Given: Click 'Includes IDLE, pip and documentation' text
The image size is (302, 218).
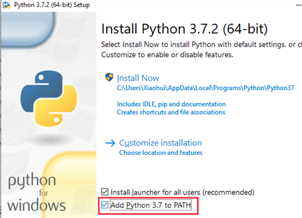Looking at the screenshot, I should click(x=171, y=104).
